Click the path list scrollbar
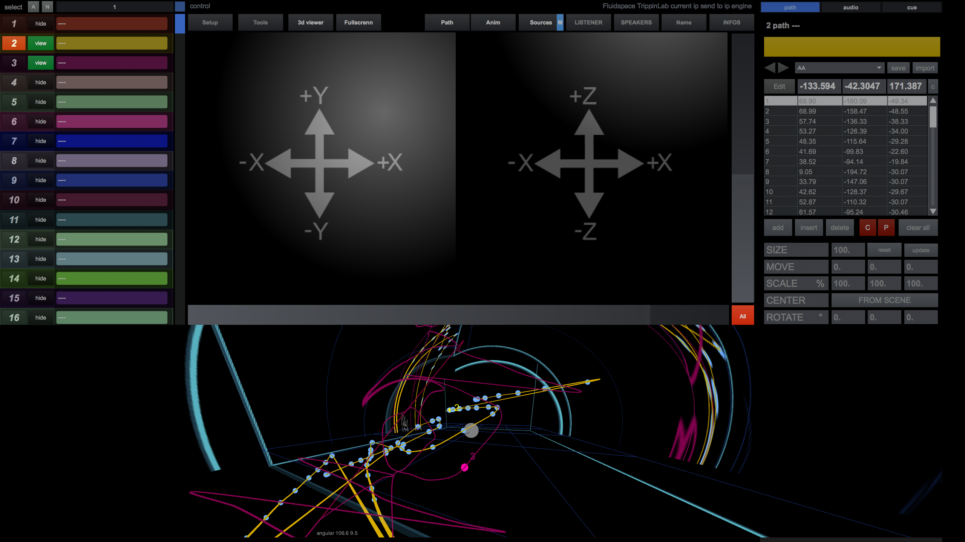 point(933,156)
